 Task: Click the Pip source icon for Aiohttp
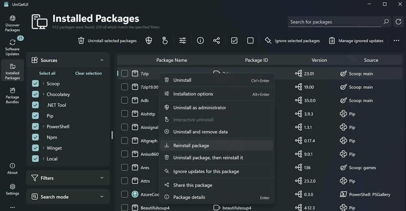[343, 114]
